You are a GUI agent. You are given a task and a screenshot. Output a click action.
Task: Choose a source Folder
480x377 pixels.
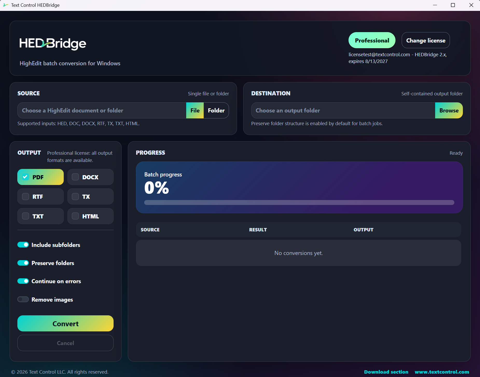216,110
